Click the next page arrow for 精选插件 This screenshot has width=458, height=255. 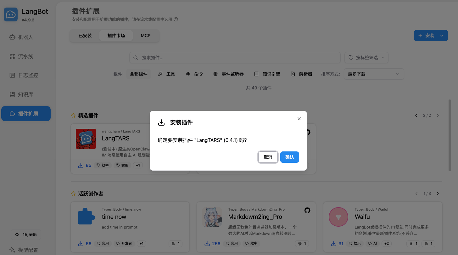[438, 115]
